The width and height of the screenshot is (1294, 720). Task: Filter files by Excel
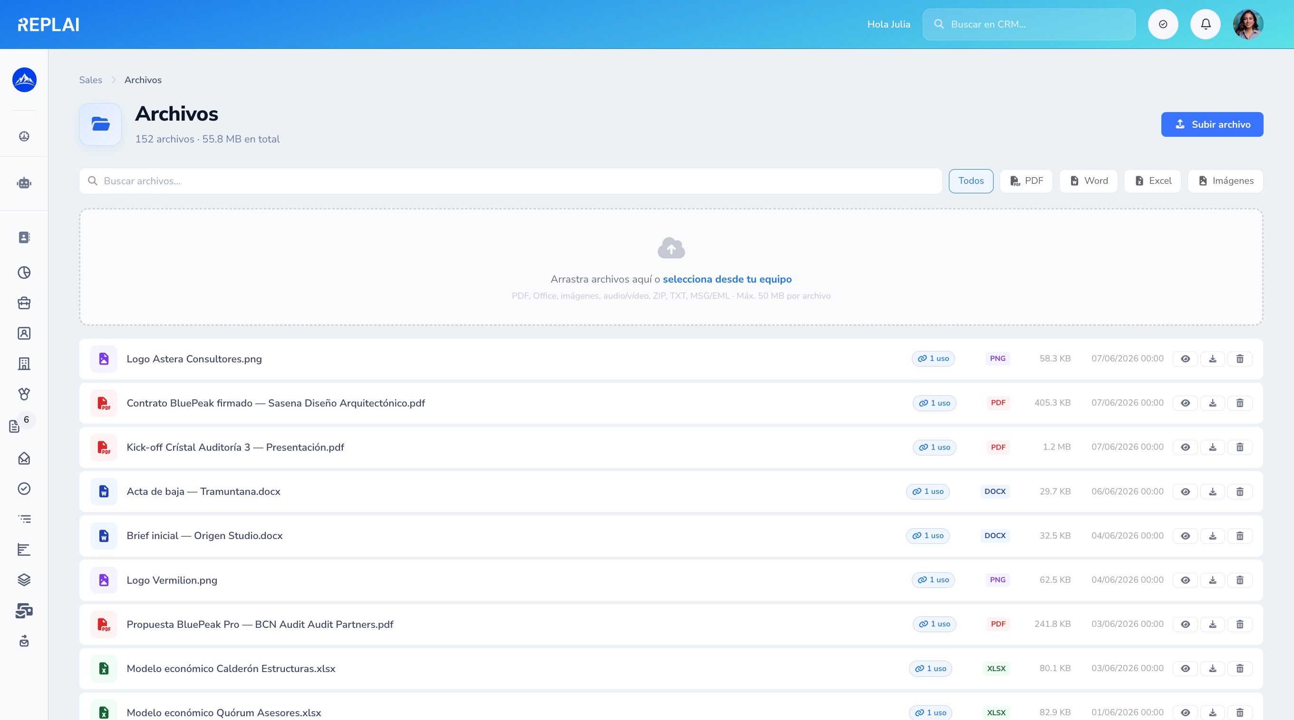[x=1152, y=181]
